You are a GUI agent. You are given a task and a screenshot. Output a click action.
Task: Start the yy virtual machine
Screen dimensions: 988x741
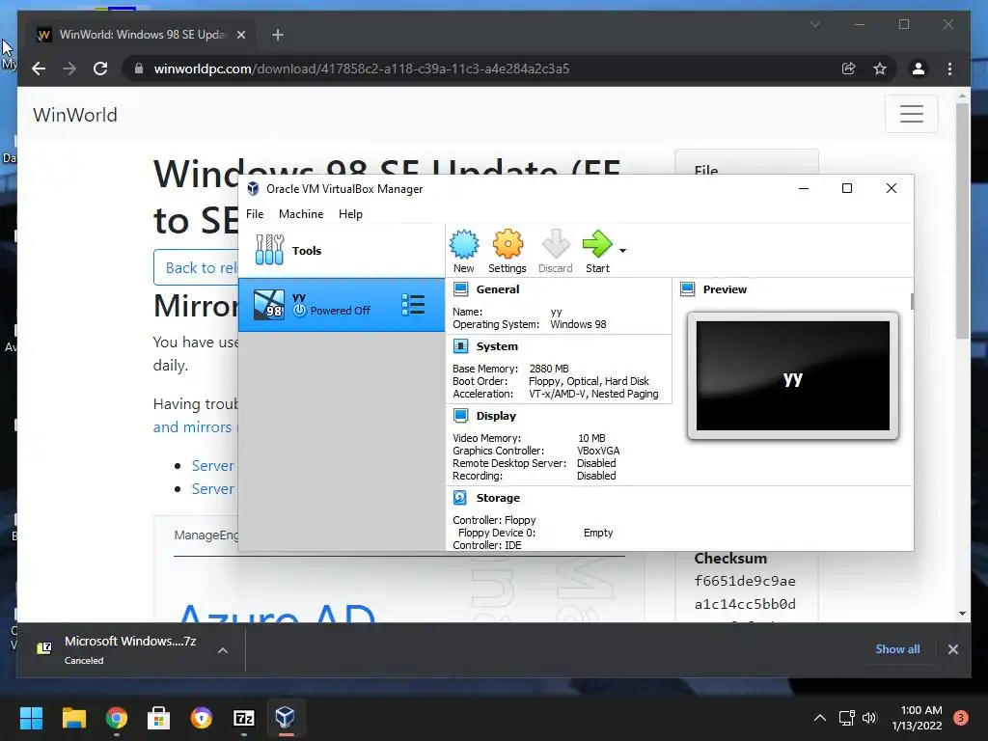click(x=597, y=252)
